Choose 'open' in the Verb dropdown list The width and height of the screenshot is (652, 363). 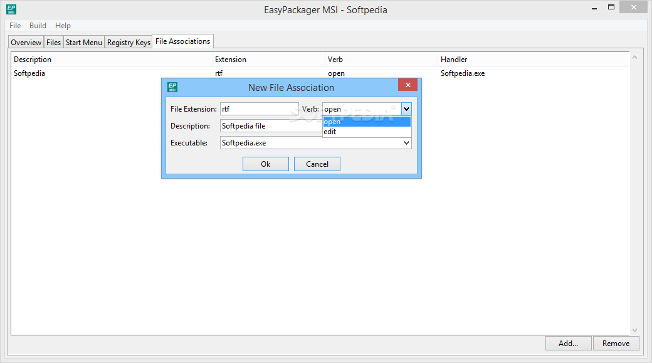click(367, 122)
